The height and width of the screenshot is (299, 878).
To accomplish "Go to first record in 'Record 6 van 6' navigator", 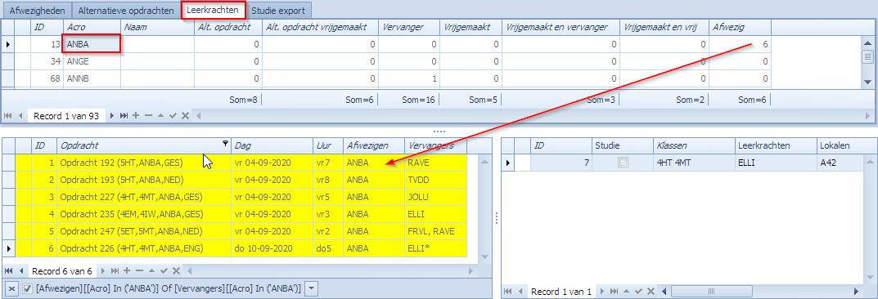I will 8,271.
